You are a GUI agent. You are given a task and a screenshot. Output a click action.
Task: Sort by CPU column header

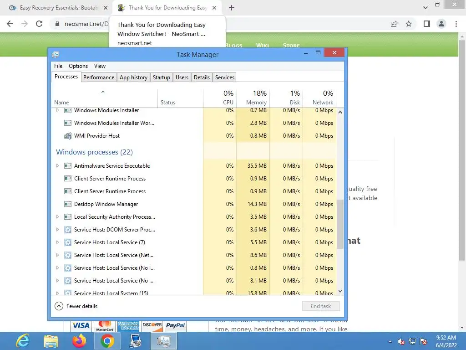[x=220, y=98]
